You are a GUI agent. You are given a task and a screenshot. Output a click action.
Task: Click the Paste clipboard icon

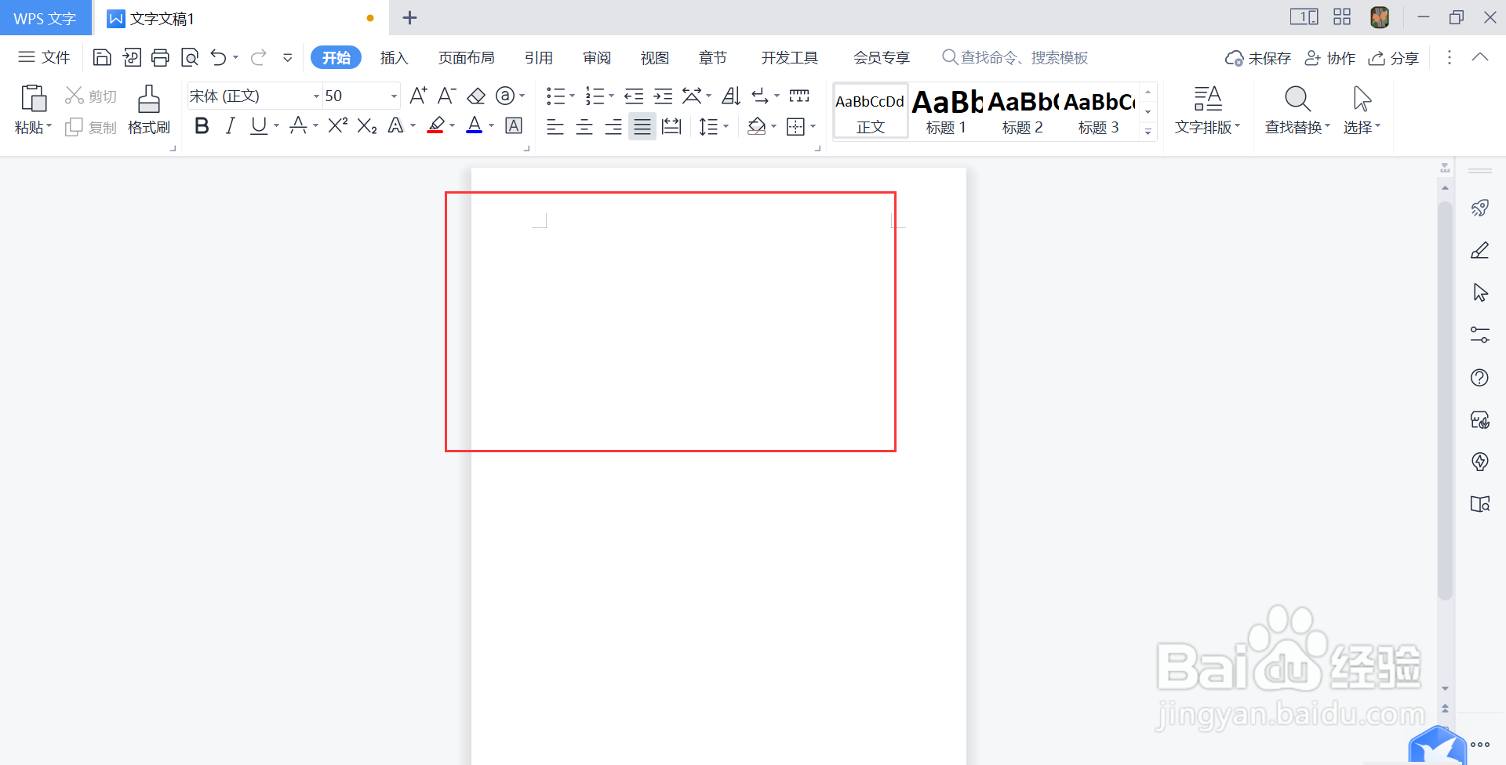(x=33, y=99)
